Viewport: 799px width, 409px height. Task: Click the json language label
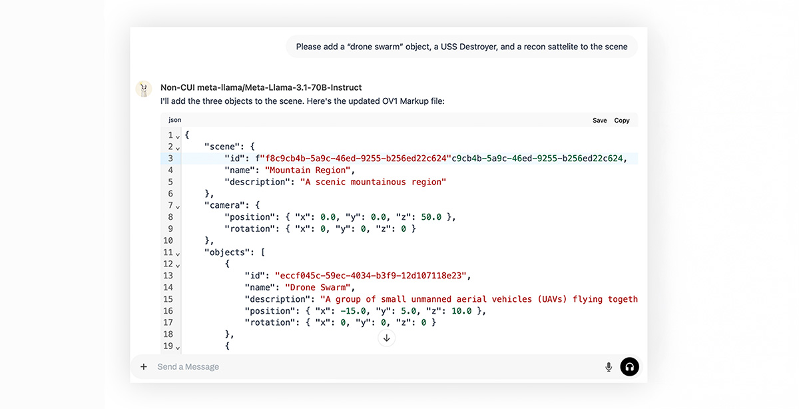pyautogui.click(x=174, y=121)
